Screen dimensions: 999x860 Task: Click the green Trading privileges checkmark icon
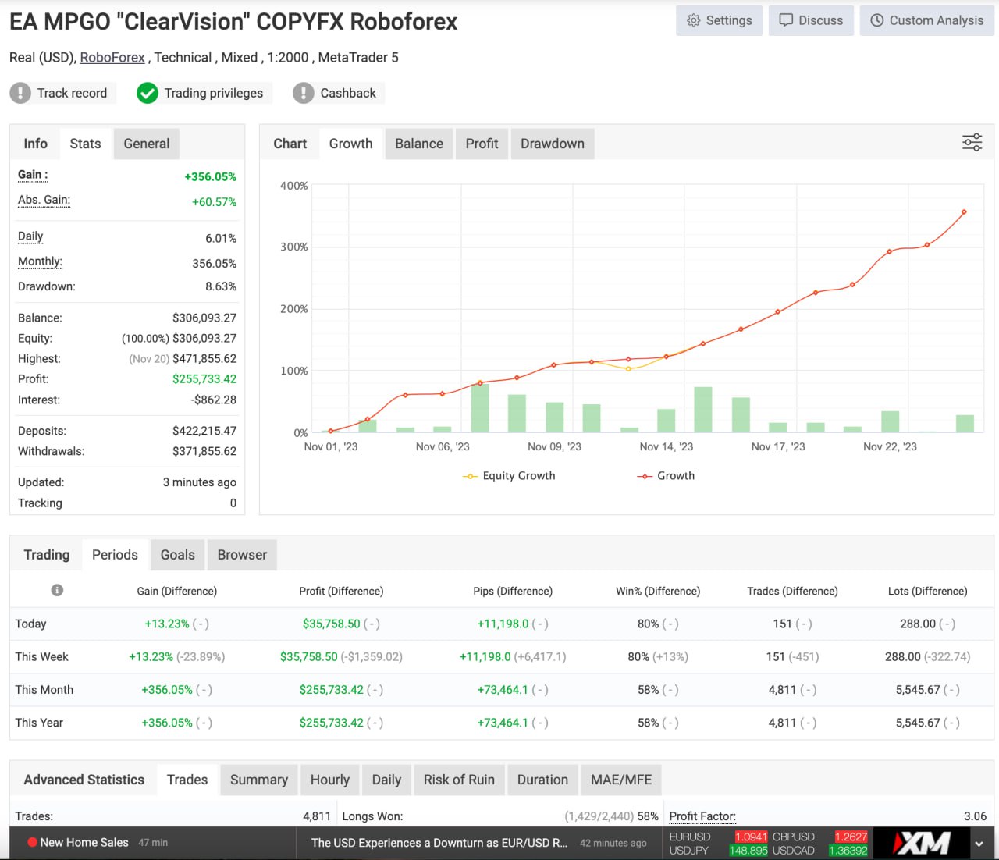coord(147,93)
